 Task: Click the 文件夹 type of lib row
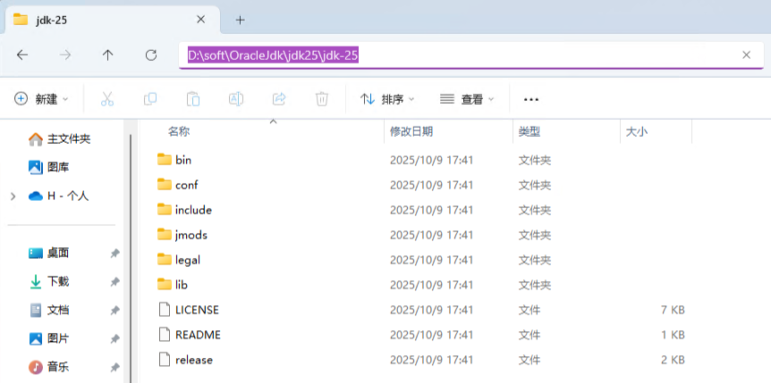(x=535, y=285)
